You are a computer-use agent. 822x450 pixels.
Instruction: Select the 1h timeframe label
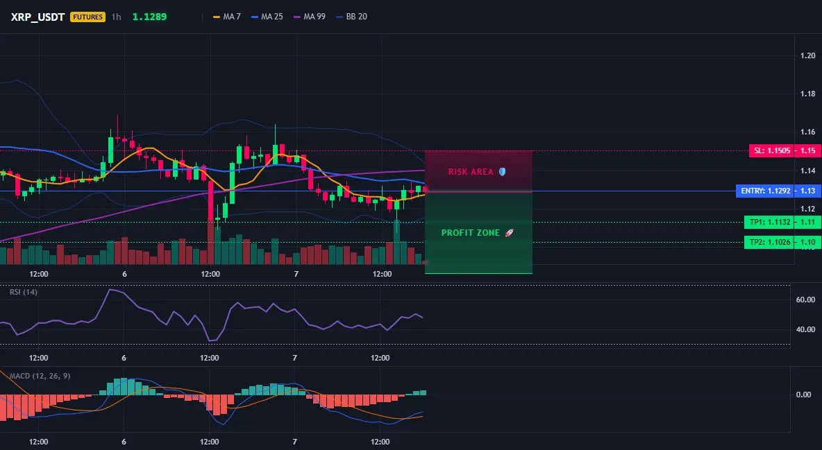click(x=117, y=17)
